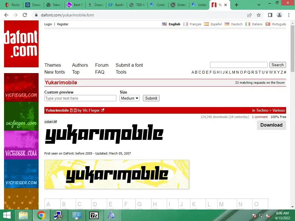Click the font search input box
Viewport: 295px width, 221px height.
pyautogui.click(x=239, y=65)
